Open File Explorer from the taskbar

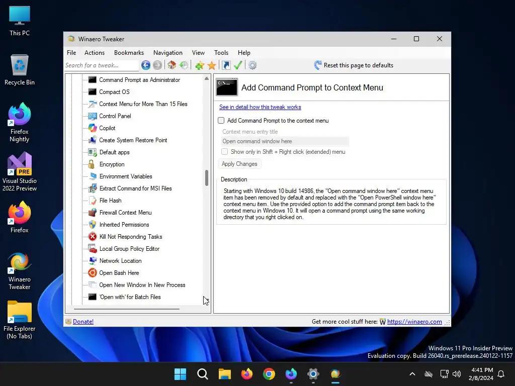point(225,374)
